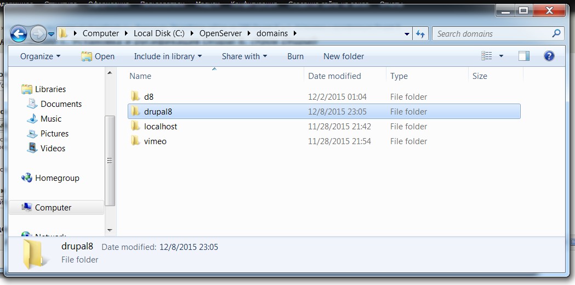Image resolution: width=575 pixels, height=285 pixels.
Task: Select OpenServer in the address breadcrumb
Action: click(220, 33)
